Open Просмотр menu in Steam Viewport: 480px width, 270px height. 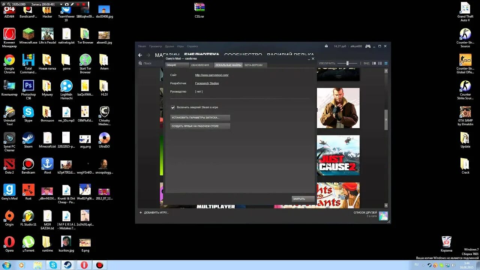[x=155, y=46]
